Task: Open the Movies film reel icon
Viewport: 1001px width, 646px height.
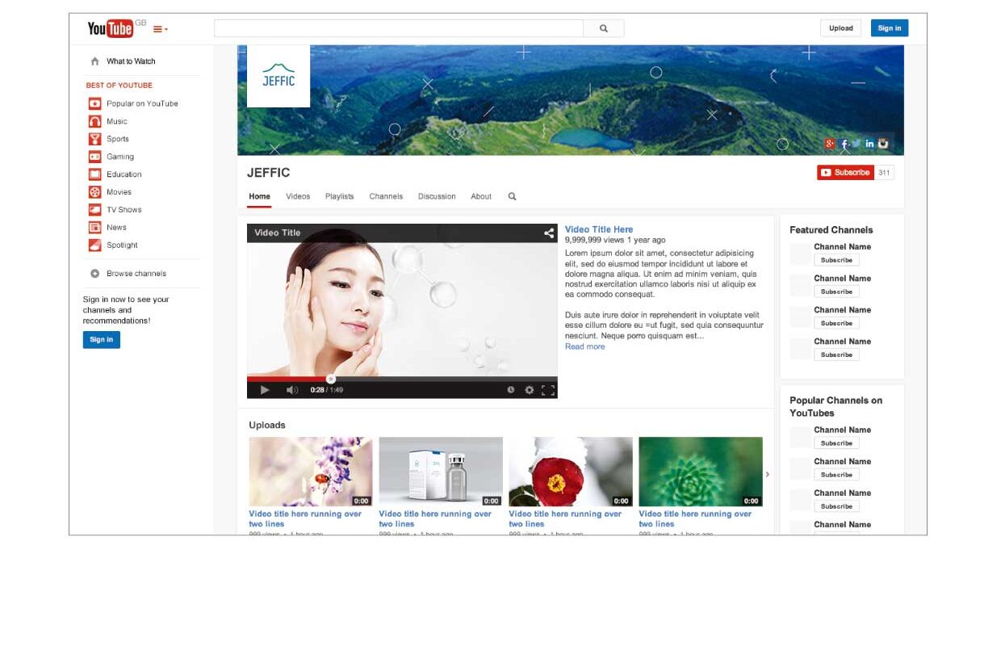Action: tap(94, 192)
